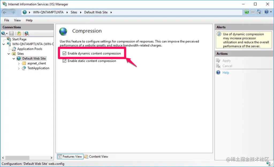
Task: Click the Default Web Site globe icon
Action: pyautogui.click(x=19, y=58)
